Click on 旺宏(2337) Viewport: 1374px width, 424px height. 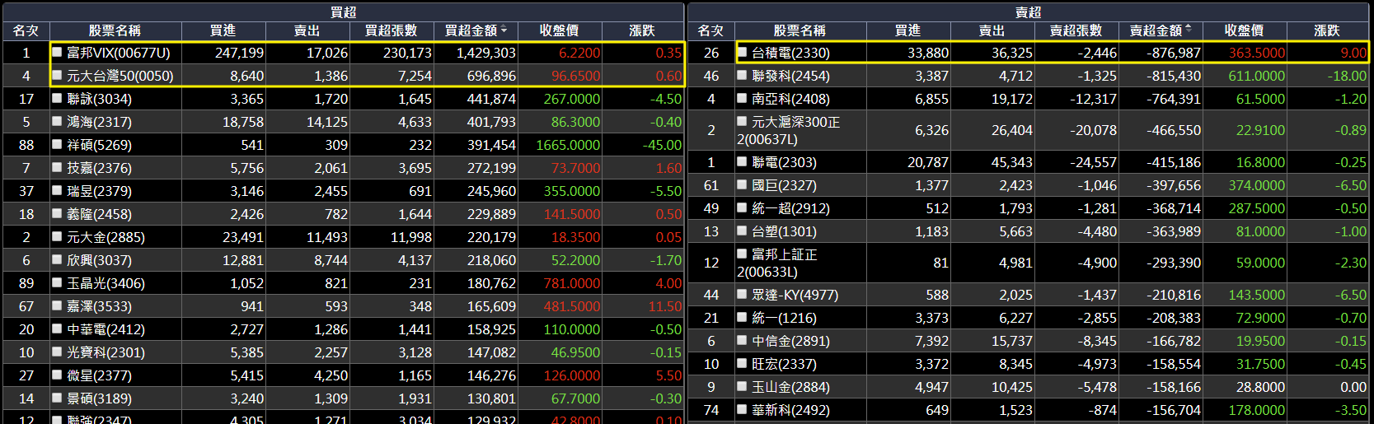click(x=784, y=364)
